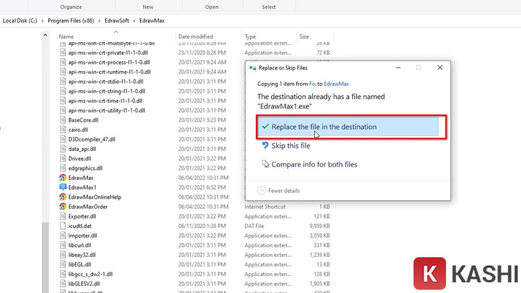Select Replace the file in the destination
Image resolution: width=521 pixels, height=293 pixels.
(324, 127)
